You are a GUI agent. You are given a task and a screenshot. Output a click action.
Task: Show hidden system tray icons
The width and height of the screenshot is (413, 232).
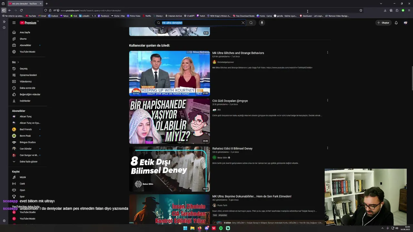pos(383,228)
